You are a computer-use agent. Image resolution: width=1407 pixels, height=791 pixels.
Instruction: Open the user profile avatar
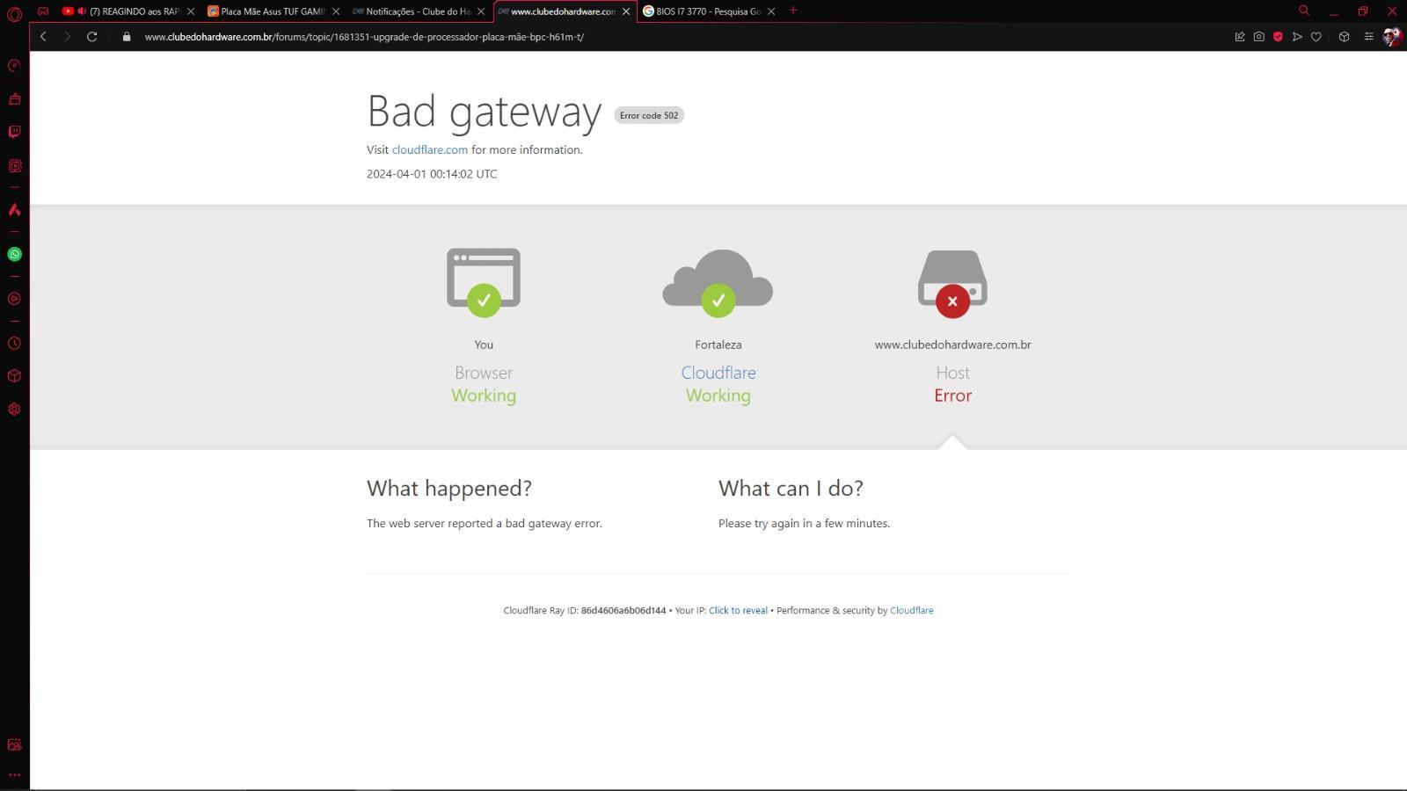click(x=1392, y=37)
